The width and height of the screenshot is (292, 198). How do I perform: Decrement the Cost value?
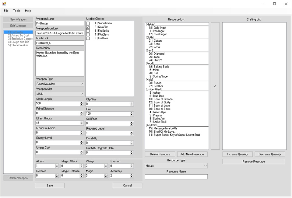coord(132,115)
